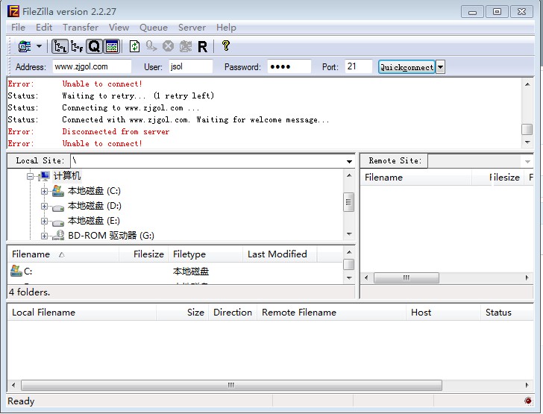Click the queue pane horizontal scrollbar
This screenshot has width=543, height=414.
point(231,386)
